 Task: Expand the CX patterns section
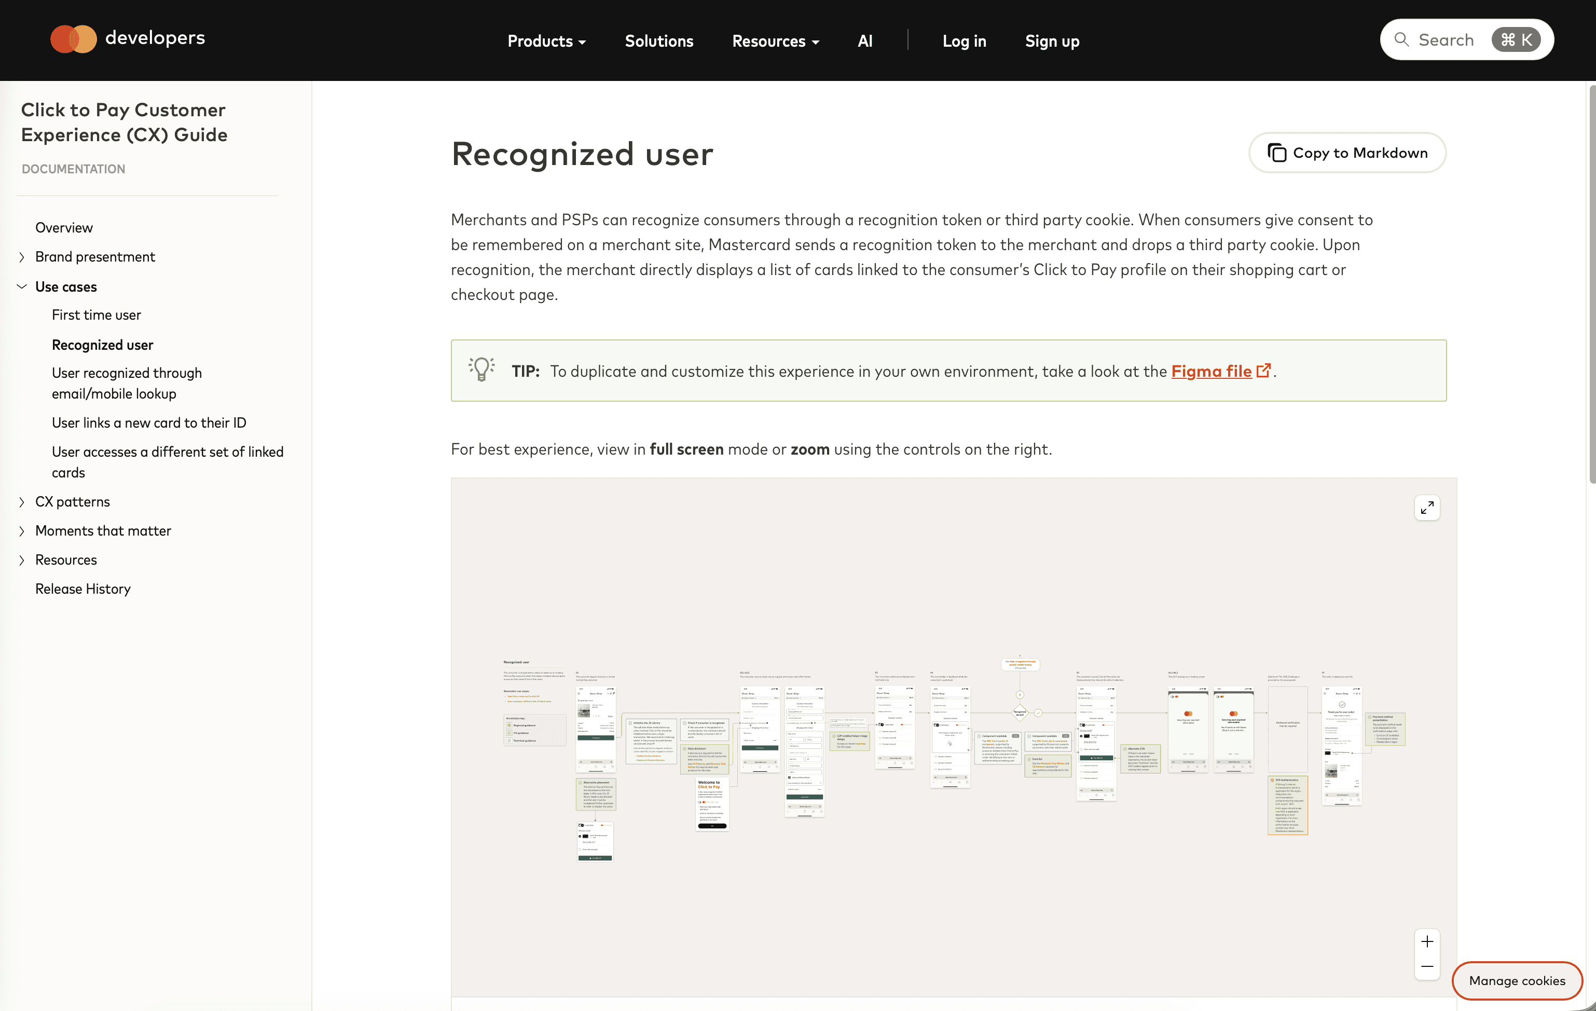pos(22,502)
